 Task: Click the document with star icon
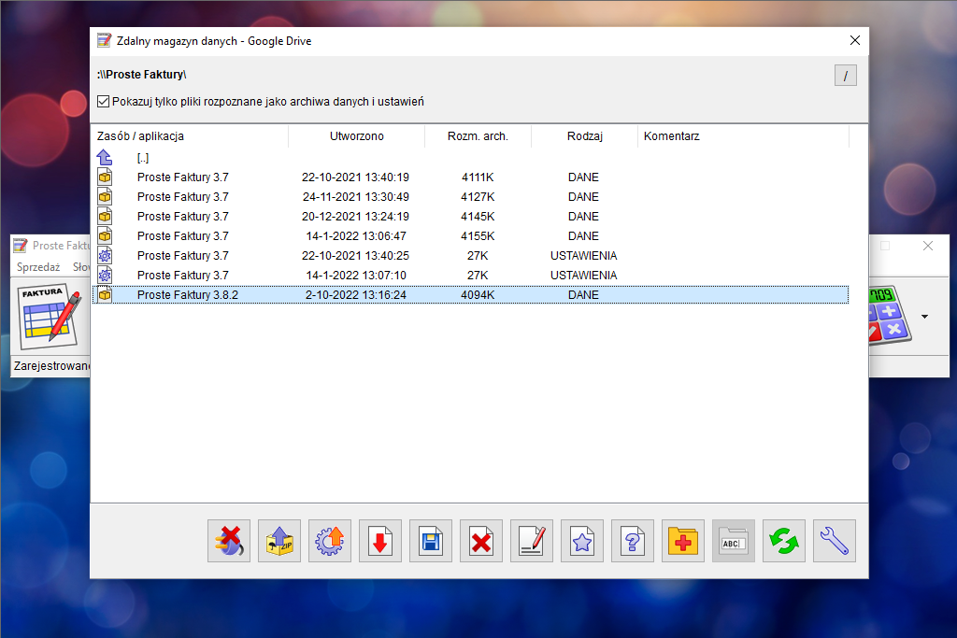[x=582, y=541]
